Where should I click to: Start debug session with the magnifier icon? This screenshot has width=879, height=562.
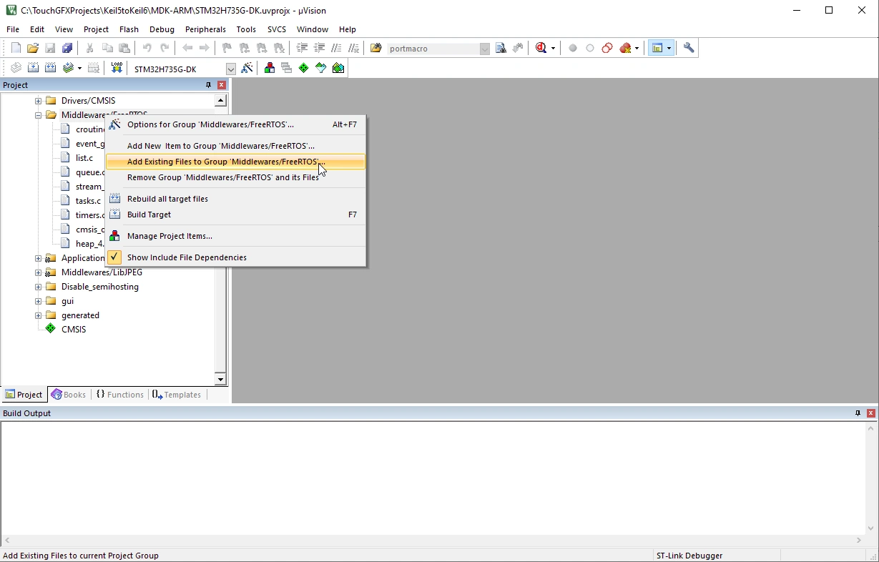click(541, 48)
